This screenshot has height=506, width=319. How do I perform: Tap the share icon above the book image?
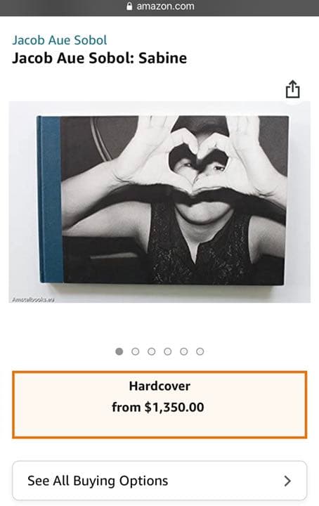[292, 89]
